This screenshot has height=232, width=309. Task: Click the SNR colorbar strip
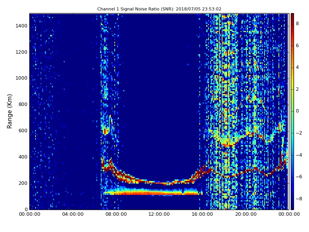[x=292, y=111]
